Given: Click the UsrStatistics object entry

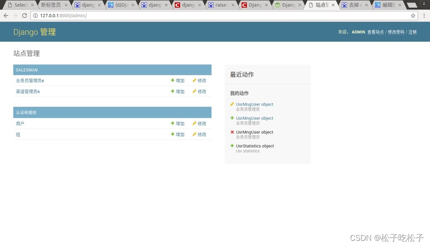Looking at the screenshot, I should point(255,146).
